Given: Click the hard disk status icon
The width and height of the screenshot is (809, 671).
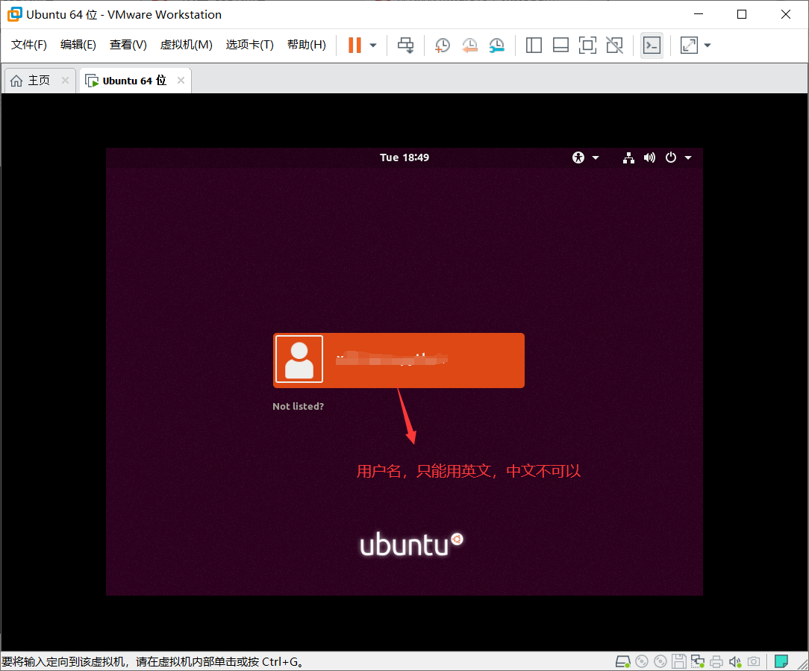Looking at the screenshot, I should click(x=622, y=661).
